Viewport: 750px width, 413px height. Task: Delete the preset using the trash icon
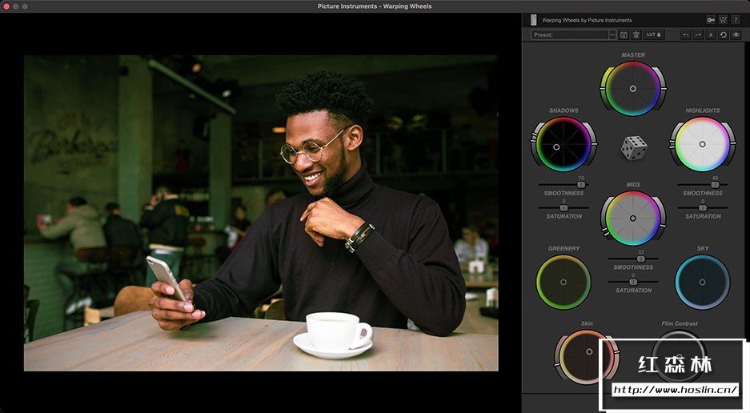[x=636, y=35]
